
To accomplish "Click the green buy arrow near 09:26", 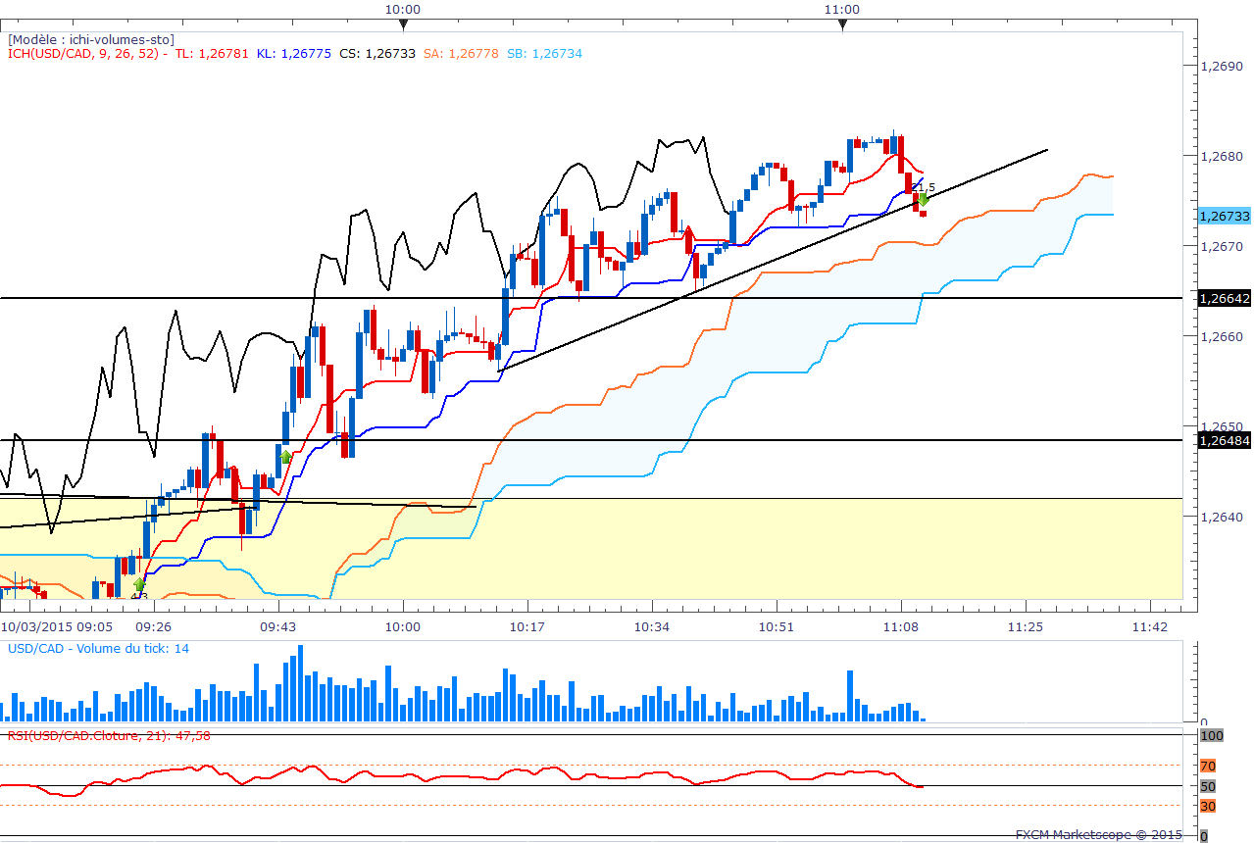I will (x=139, y=585).
